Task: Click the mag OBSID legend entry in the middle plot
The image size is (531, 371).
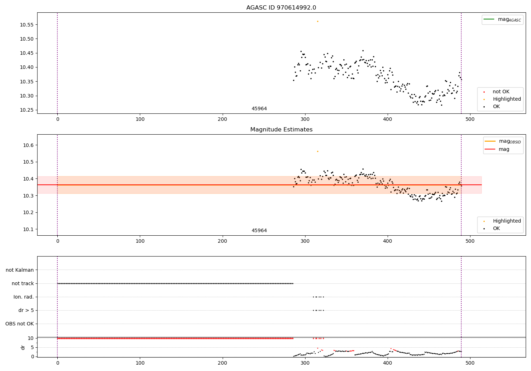Action: point(503,141)
